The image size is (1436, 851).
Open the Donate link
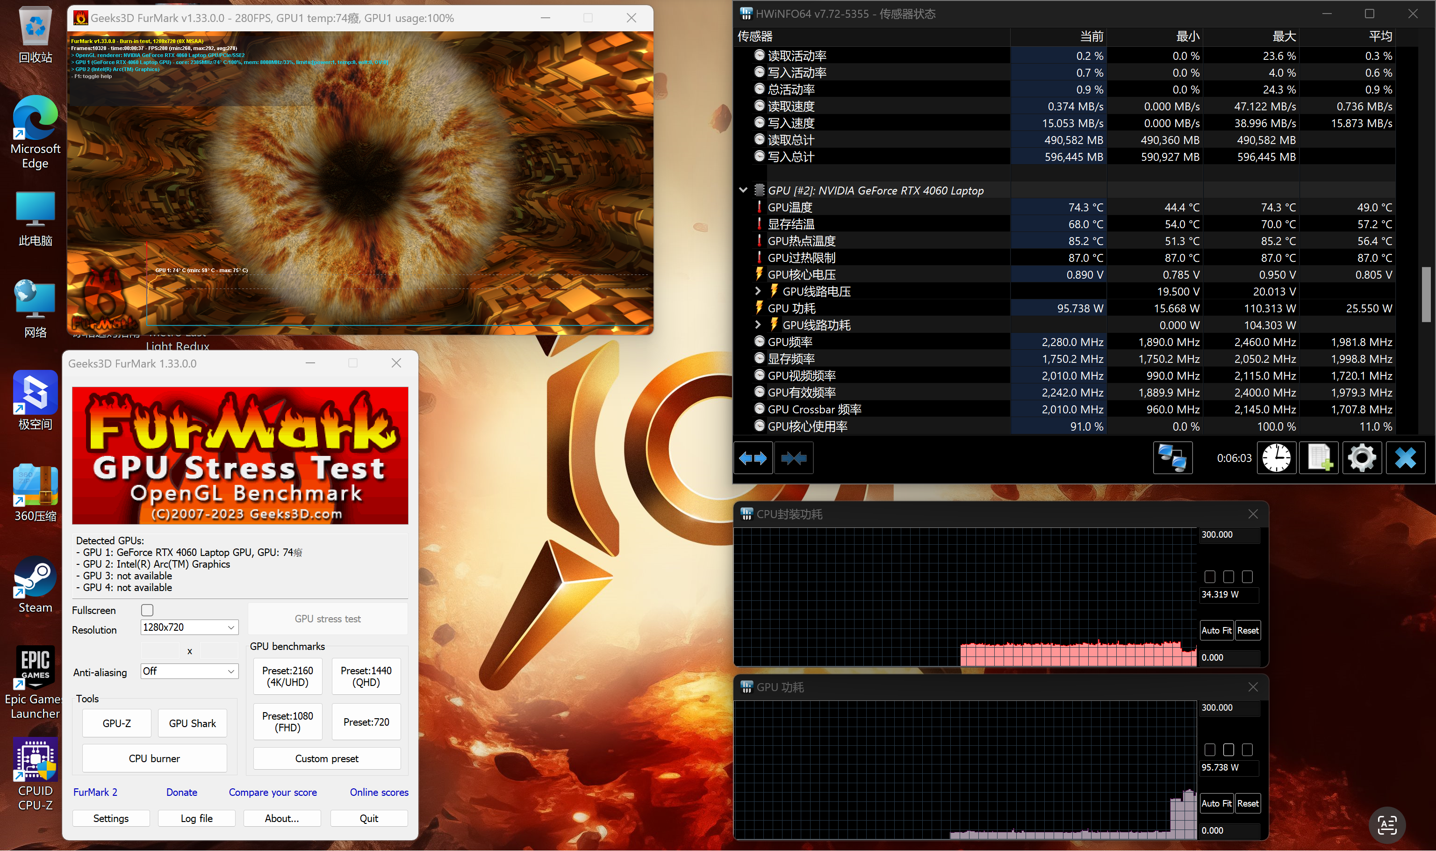(182, 793)
